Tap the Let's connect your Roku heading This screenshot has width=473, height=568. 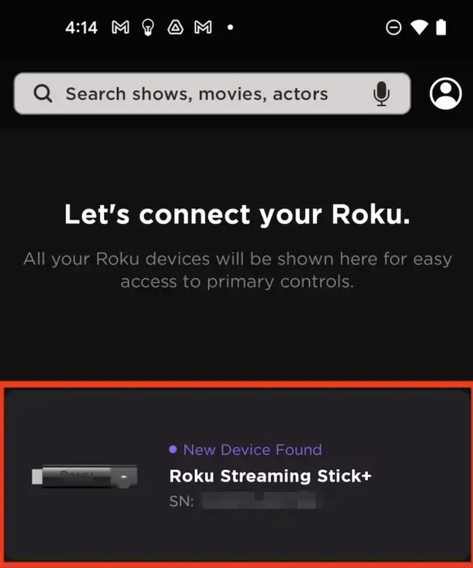pos(238,214)
